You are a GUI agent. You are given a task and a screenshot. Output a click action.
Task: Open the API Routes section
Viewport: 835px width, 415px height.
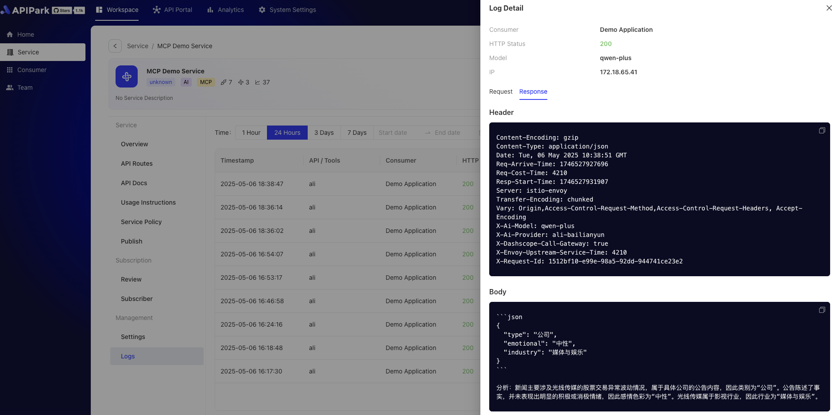coord(137,164)
